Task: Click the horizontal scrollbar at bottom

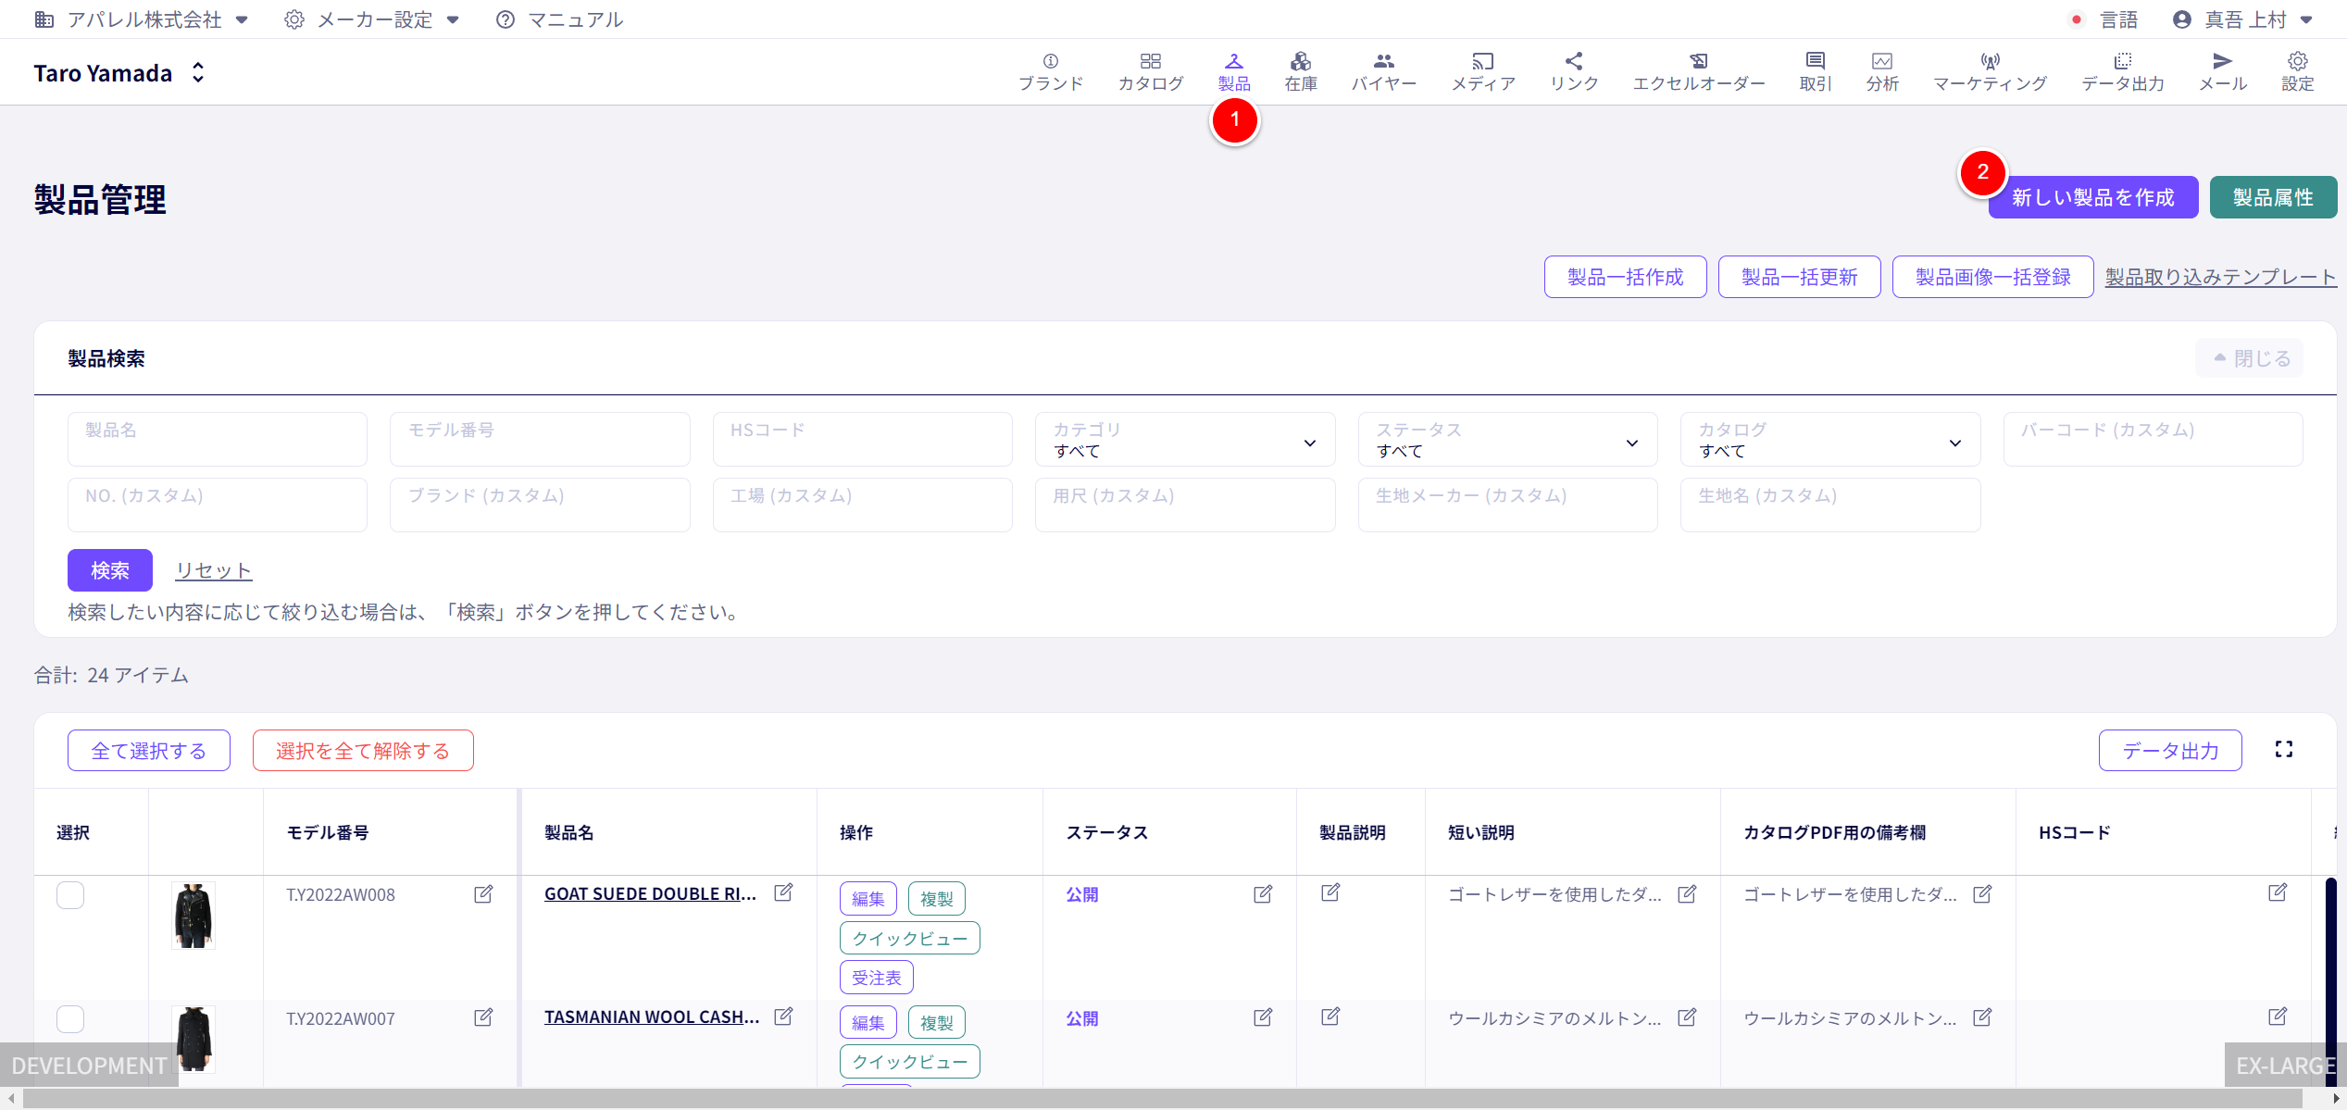Action: [x=1162, y=1099]
